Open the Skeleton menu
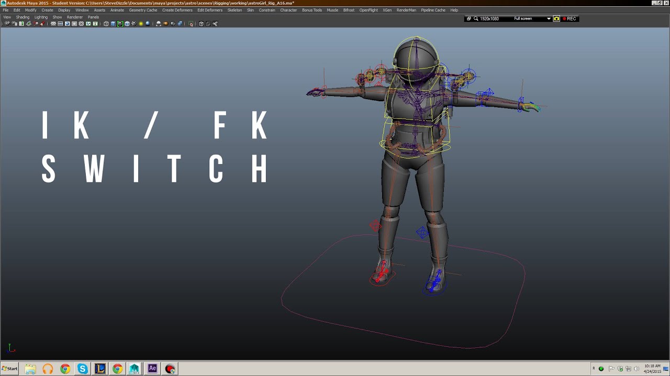Image resolution: width=670 pixels, height=376 pixels. [234, 10]
